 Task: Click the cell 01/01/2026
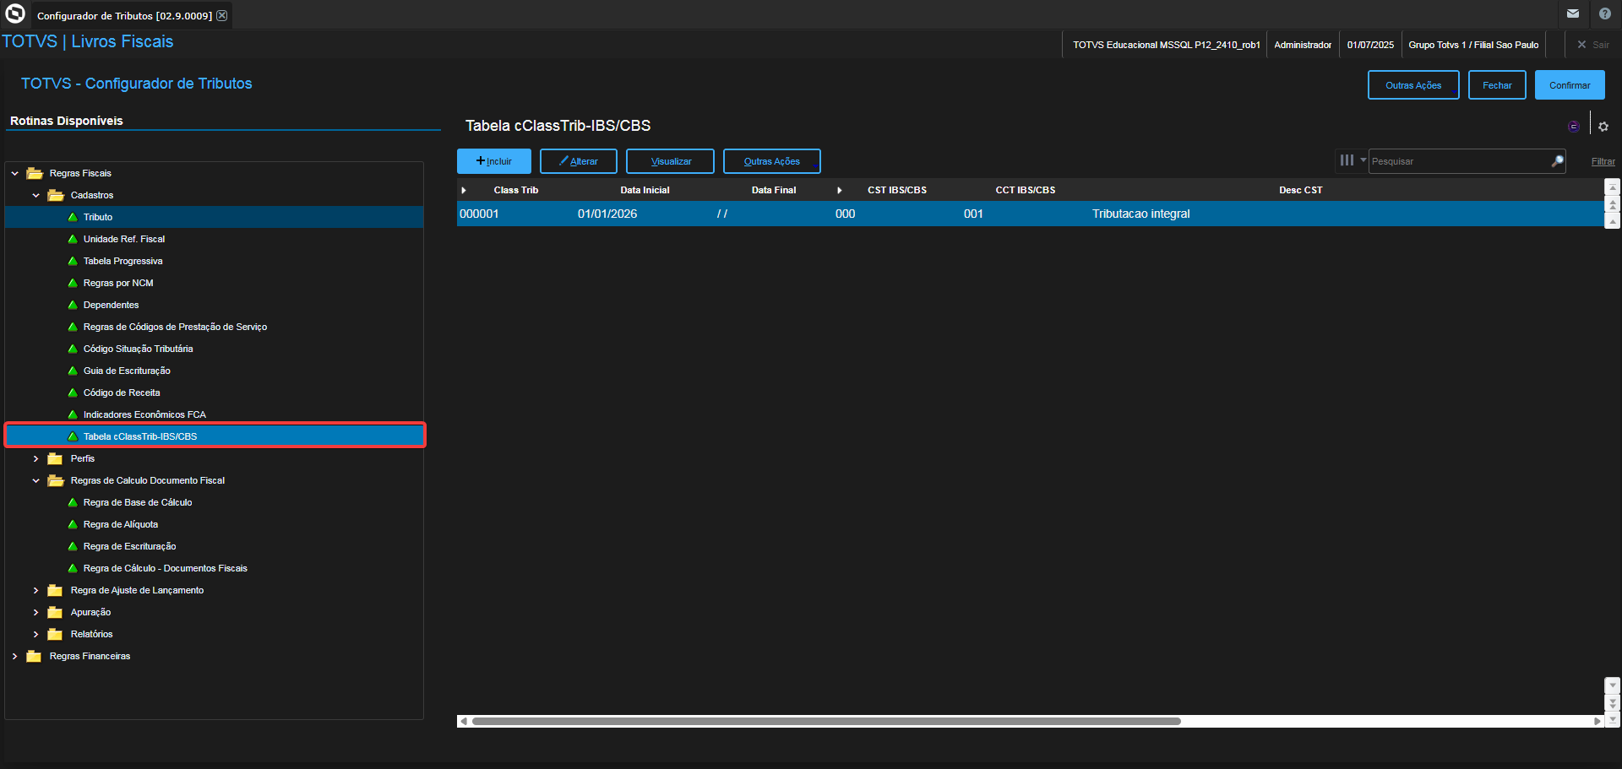tap(607, 214)
